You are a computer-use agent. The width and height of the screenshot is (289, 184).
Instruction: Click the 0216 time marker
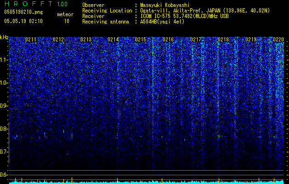(x=168, y=40)
